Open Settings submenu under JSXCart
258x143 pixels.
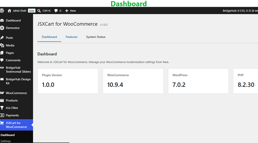click(6, 141)
